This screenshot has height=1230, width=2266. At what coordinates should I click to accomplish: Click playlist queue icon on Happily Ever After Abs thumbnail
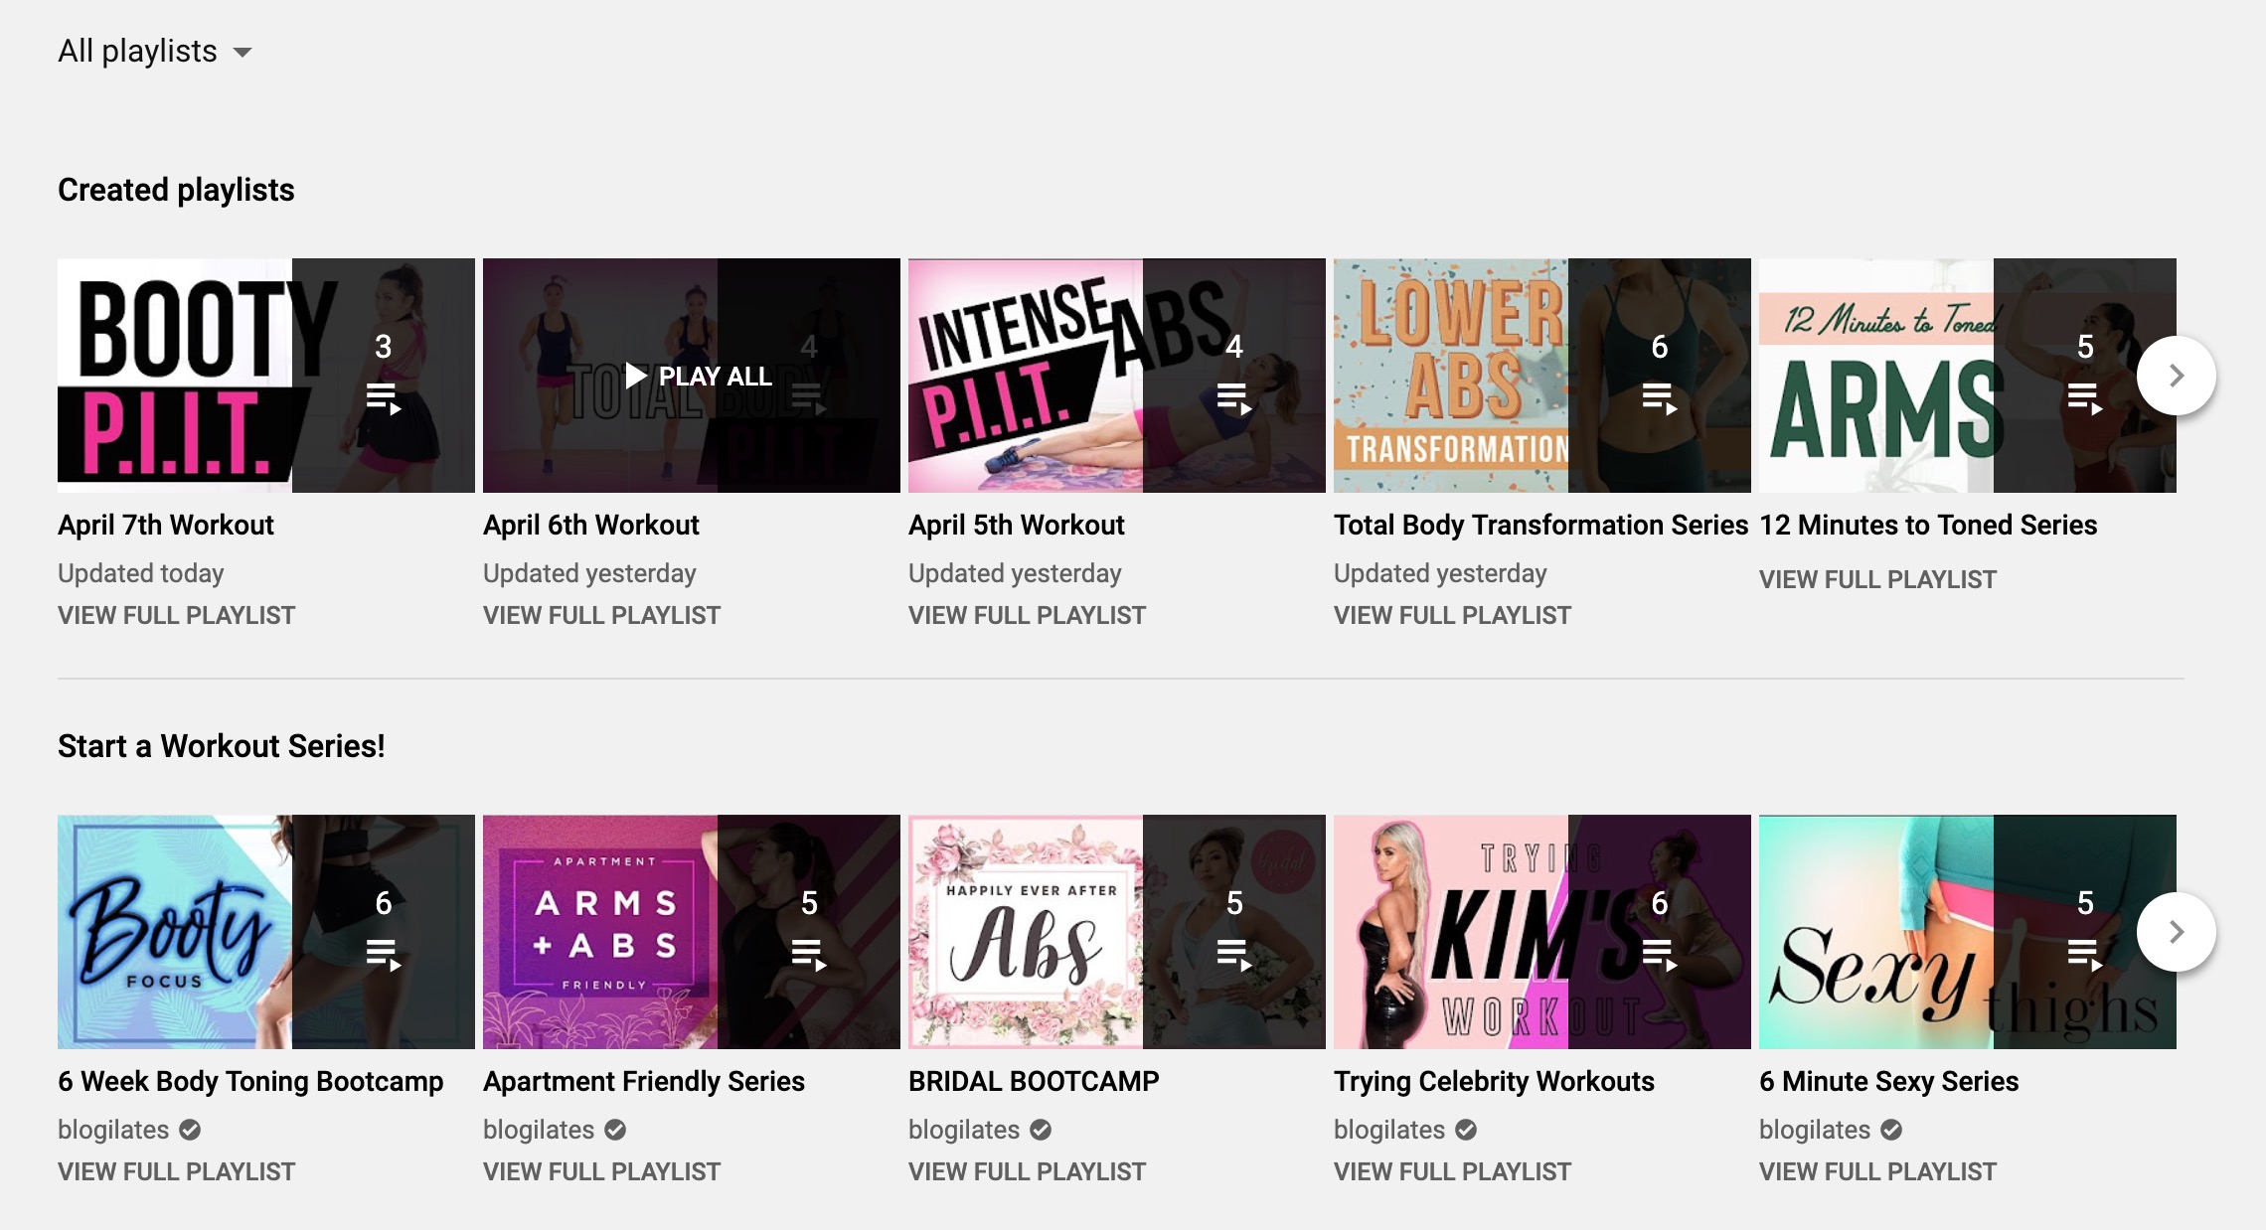point(1233,955)
